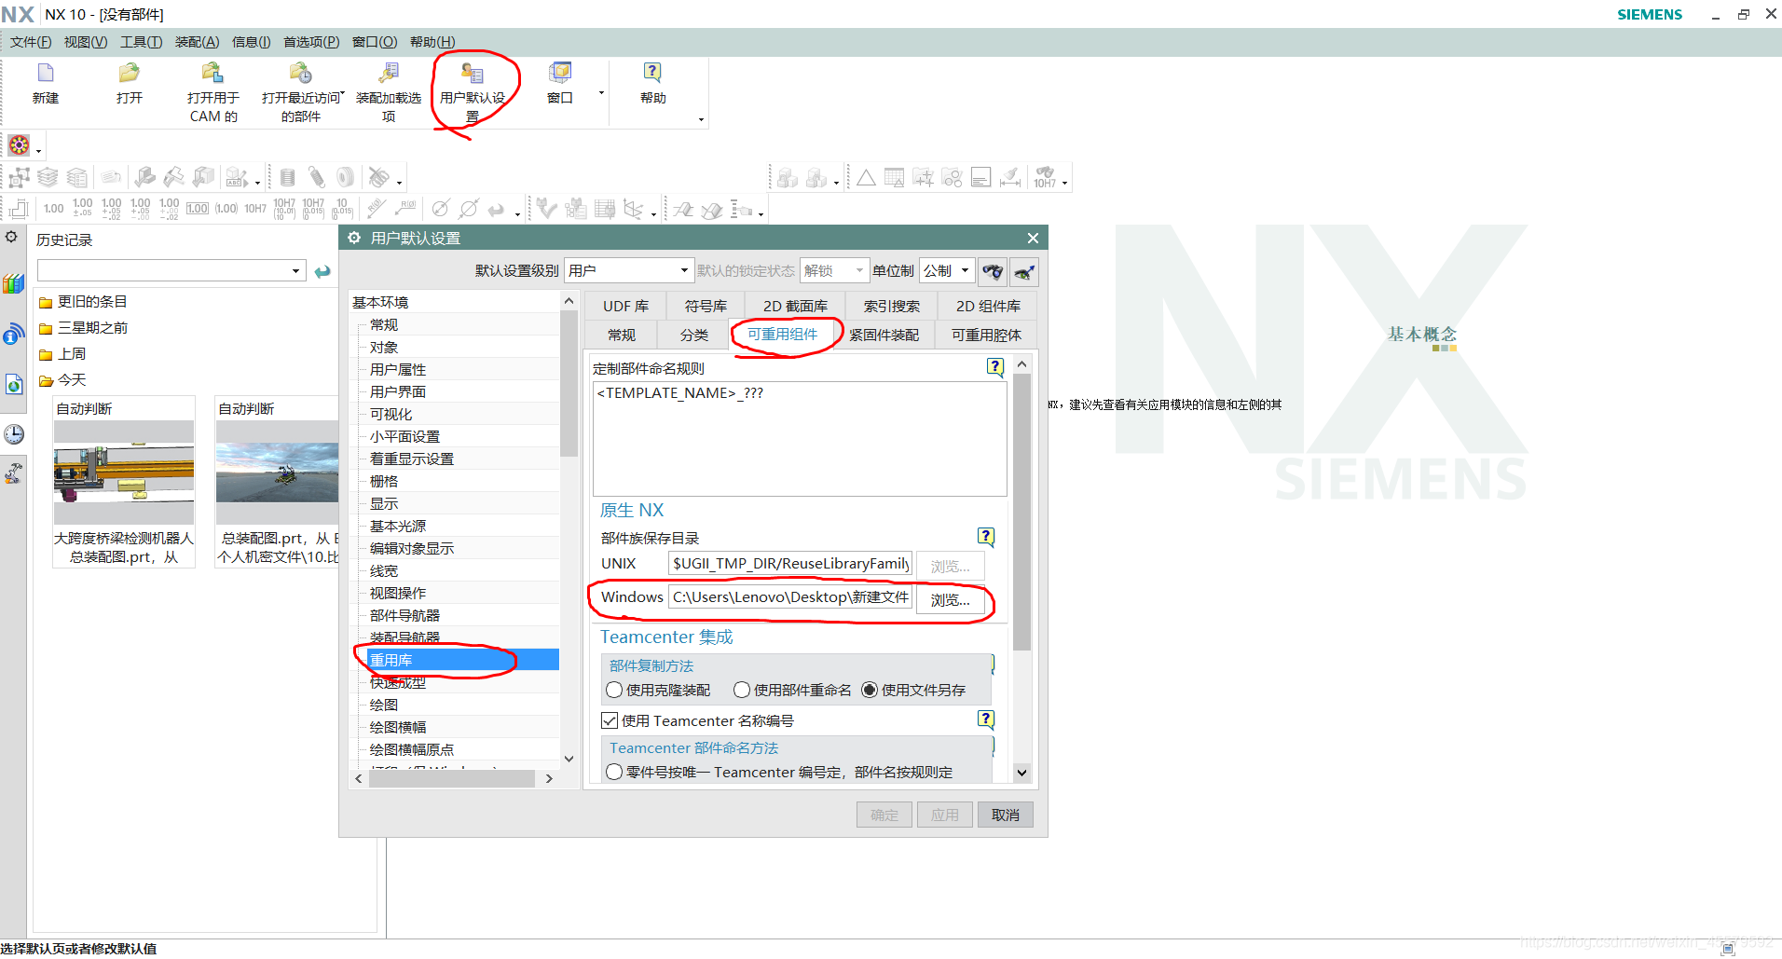
Task: Open the 装配(A) menu
Action: point(197,42)
